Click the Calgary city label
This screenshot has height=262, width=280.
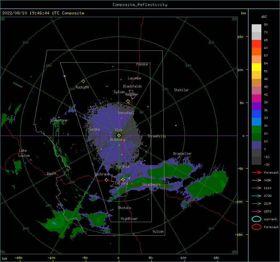pos(121,183)
